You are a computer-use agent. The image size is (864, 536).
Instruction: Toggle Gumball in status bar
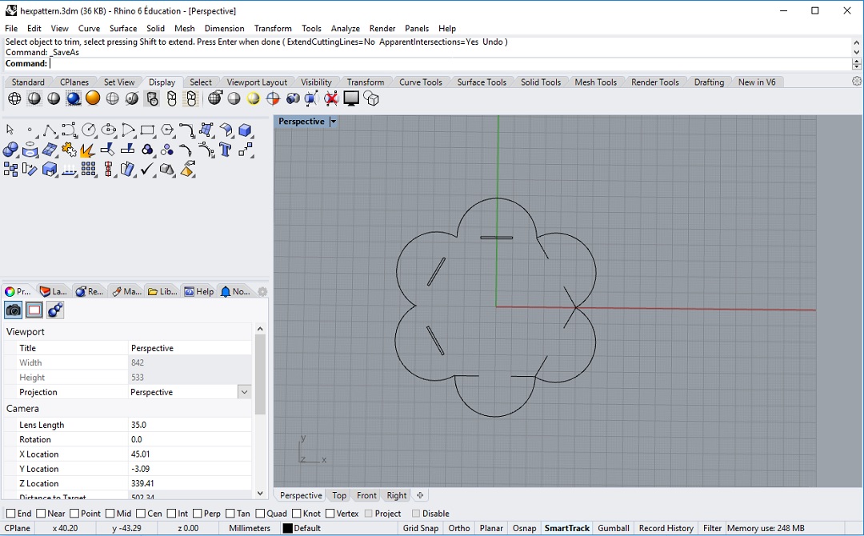pyautogui.click(x=614, y=528)
